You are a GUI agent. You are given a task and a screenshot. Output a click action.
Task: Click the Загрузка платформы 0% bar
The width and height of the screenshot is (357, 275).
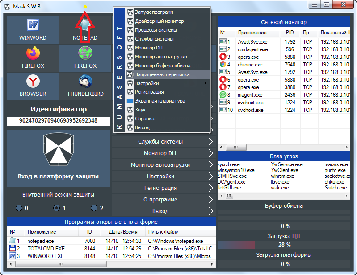click(x=284, y=264)
